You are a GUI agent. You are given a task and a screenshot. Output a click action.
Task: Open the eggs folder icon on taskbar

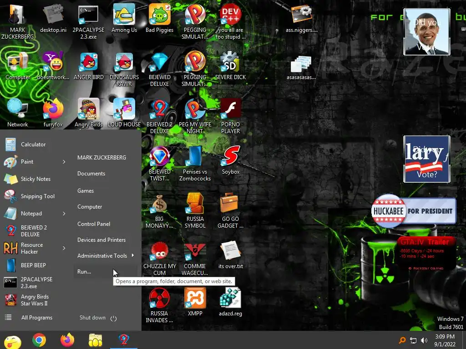coord(96,340)
